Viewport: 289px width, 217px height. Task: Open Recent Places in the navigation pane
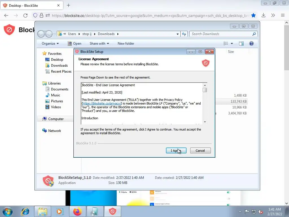tap(61, 71)
